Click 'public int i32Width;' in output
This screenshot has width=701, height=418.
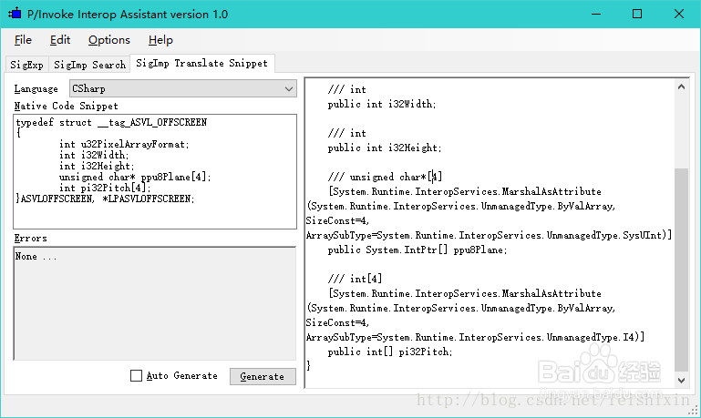(381, 104)
